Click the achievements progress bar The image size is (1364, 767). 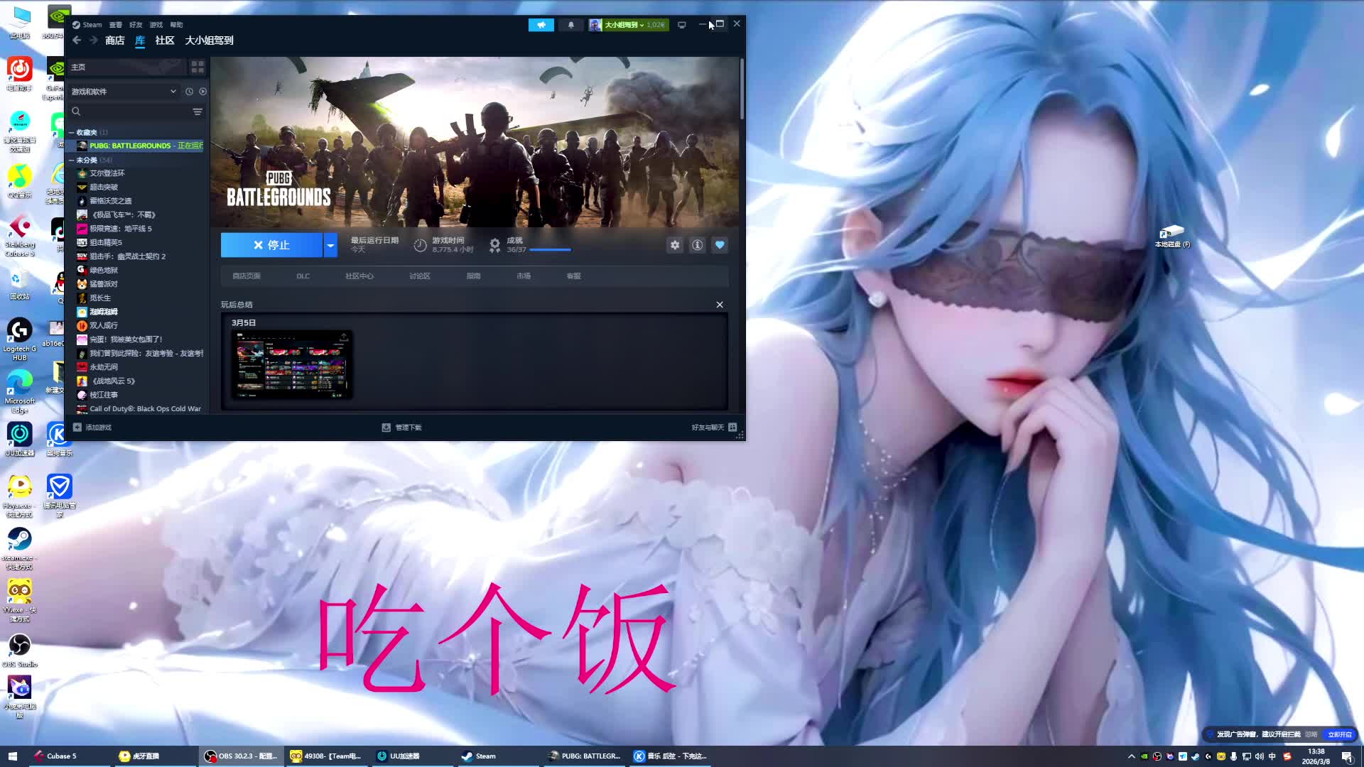tap(550, 250)
